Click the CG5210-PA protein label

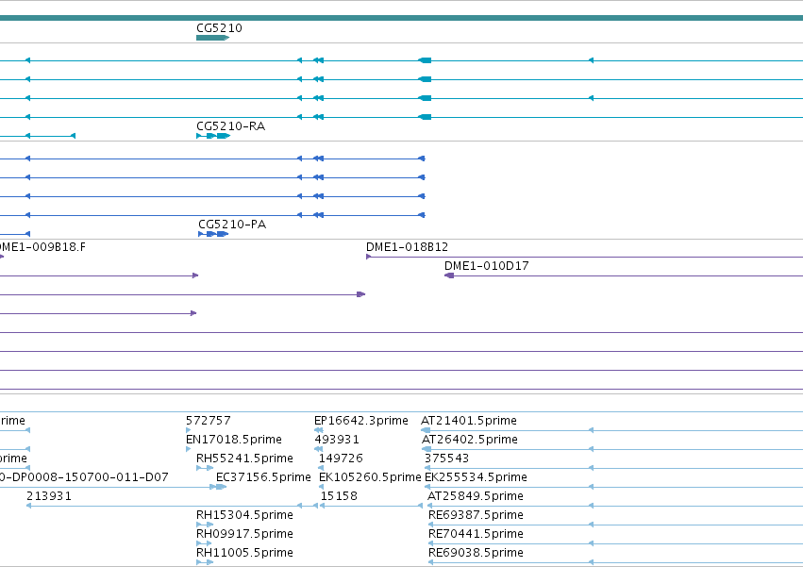[x=232, y=225]
